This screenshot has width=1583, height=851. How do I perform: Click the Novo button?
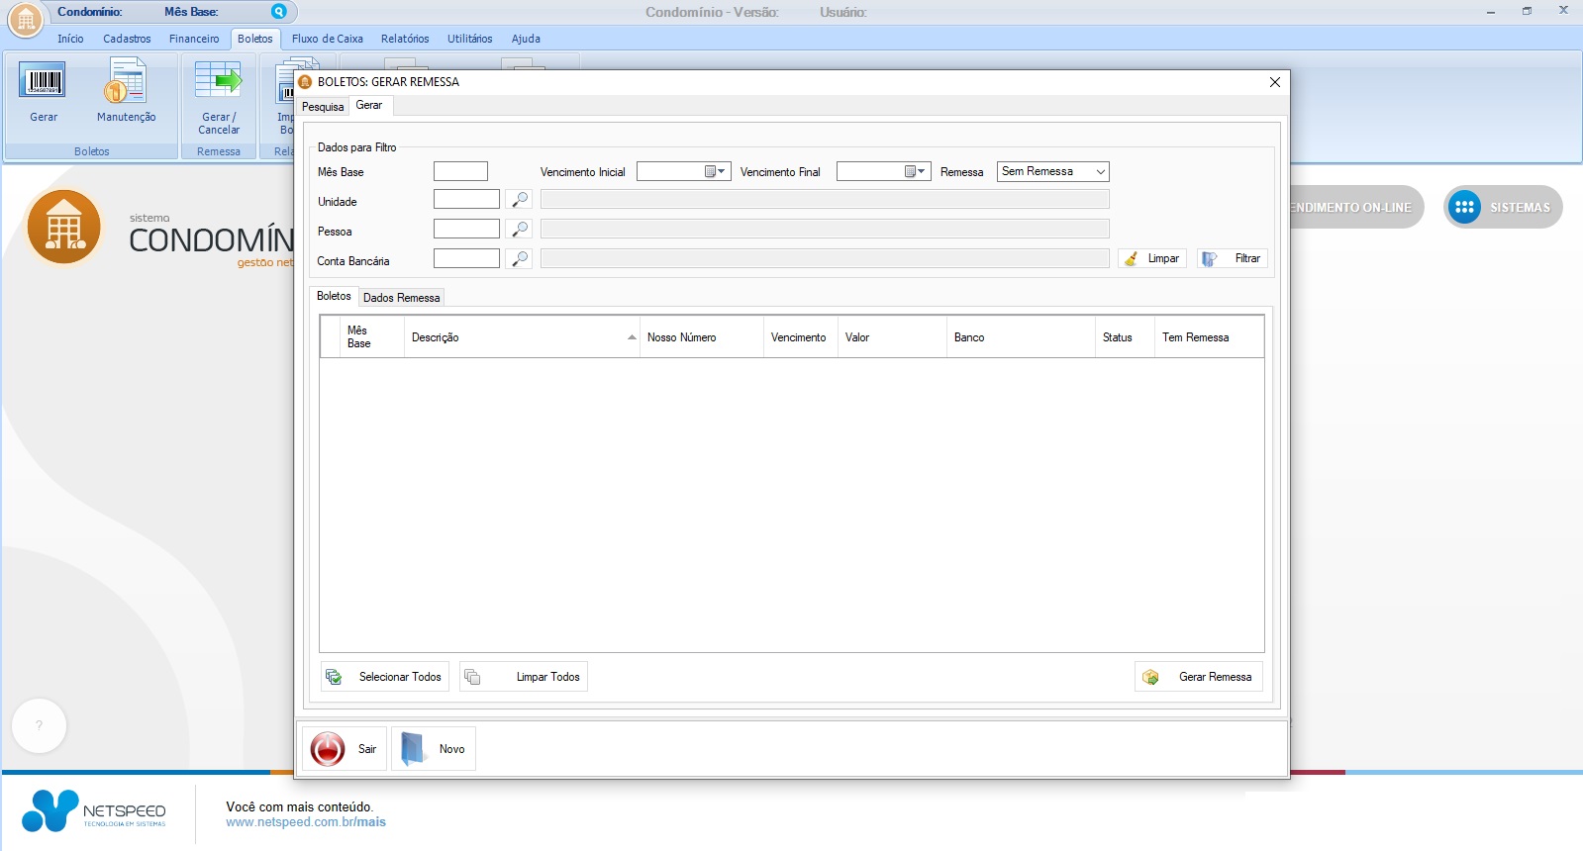[435, 749]
